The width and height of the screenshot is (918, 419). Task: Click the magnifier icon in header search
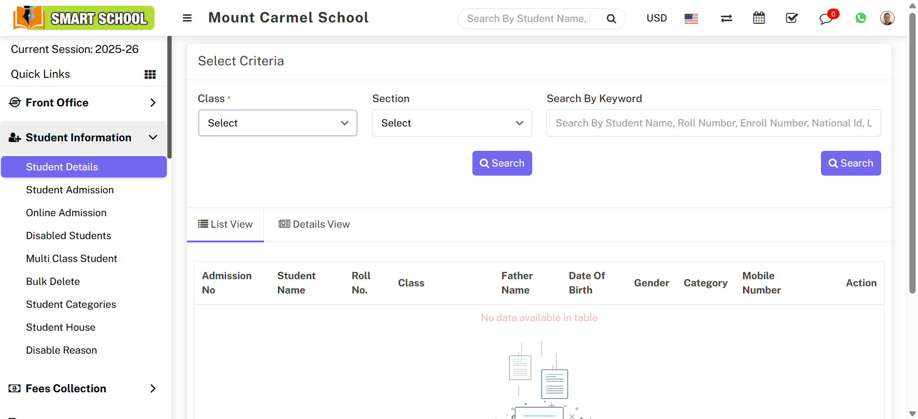(x=611, y=19)
